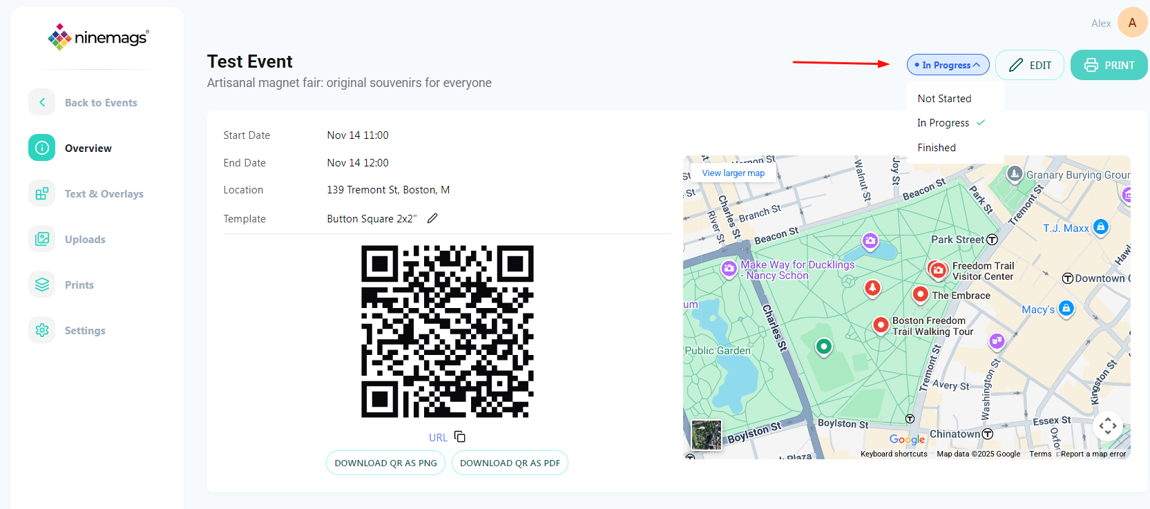Click The Embrace map pin
The width and height of the screenshot is (1150, 509).
point(920,294)
